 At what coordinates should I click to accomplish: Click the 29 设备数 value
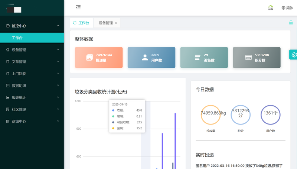(206, 55)
